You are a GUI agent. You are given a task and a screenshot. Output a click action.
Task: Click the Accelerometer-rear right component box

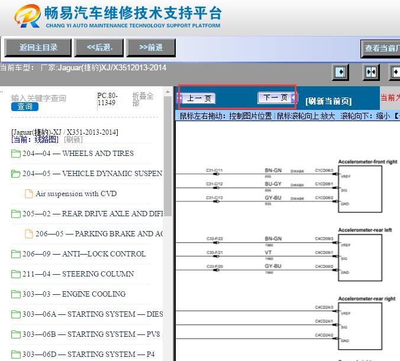coord(360,326)
